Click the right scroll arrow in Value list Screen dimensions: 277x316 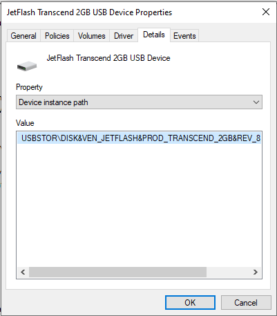coord(255,272)
